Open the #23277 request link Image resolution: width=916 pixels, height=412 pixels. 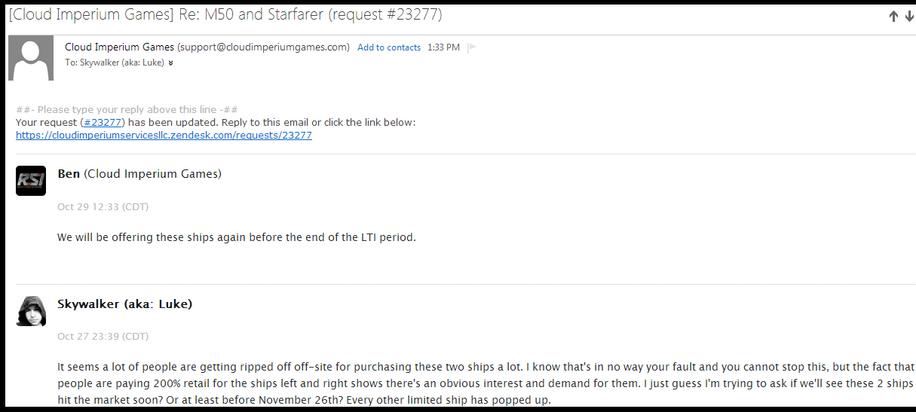(103, 122)
